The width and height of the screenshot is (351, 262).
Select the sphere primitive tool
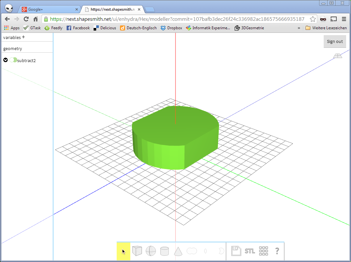(x=150, y=251)
